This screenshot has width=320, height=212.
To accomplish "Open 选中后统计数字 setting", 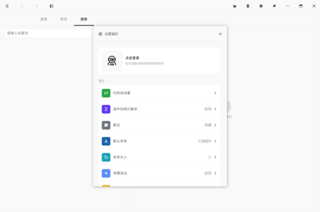I will [159, 109].
